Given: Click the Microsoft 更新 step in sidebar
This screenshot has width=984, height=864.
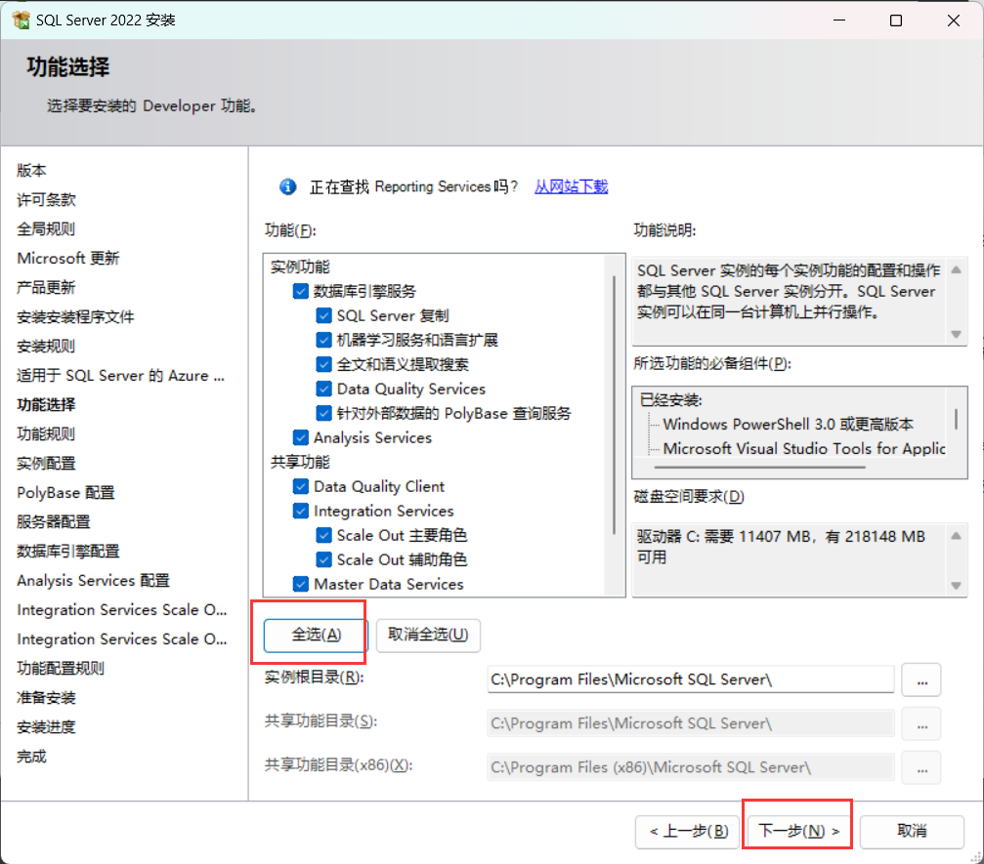Looking at the screenshot, I should (67, 259).
